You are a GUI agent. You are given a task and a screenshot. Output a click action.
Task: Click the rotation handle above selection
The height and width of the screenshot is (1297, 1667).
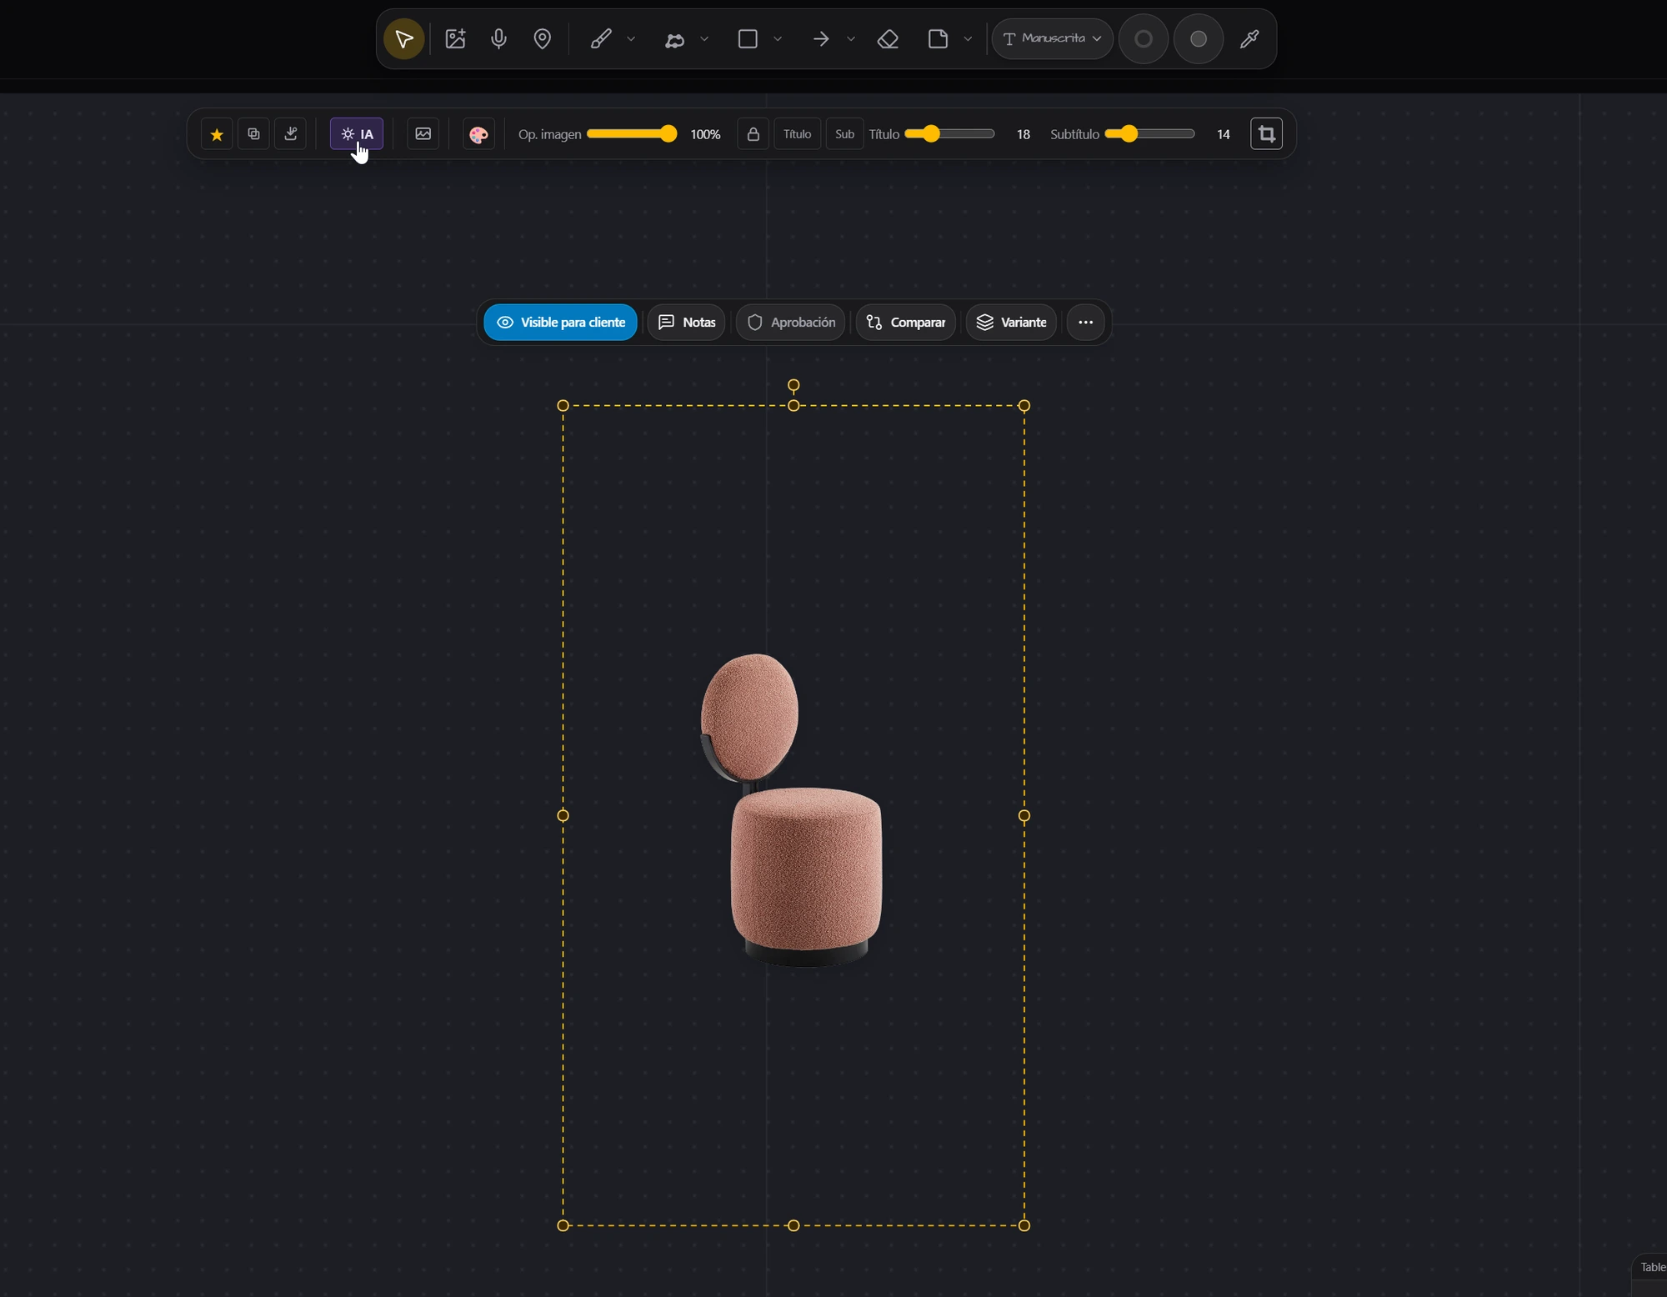coord(793,385)
